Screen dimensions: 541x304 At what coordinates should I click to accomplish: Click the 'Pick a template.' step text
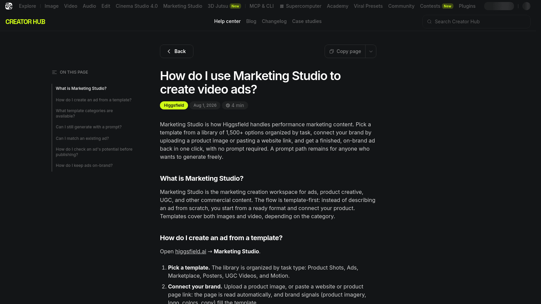click(x=189, y=268)
